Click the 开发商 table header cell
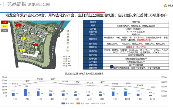Viewport: 173px width, 109px height. tap(93, 22)
